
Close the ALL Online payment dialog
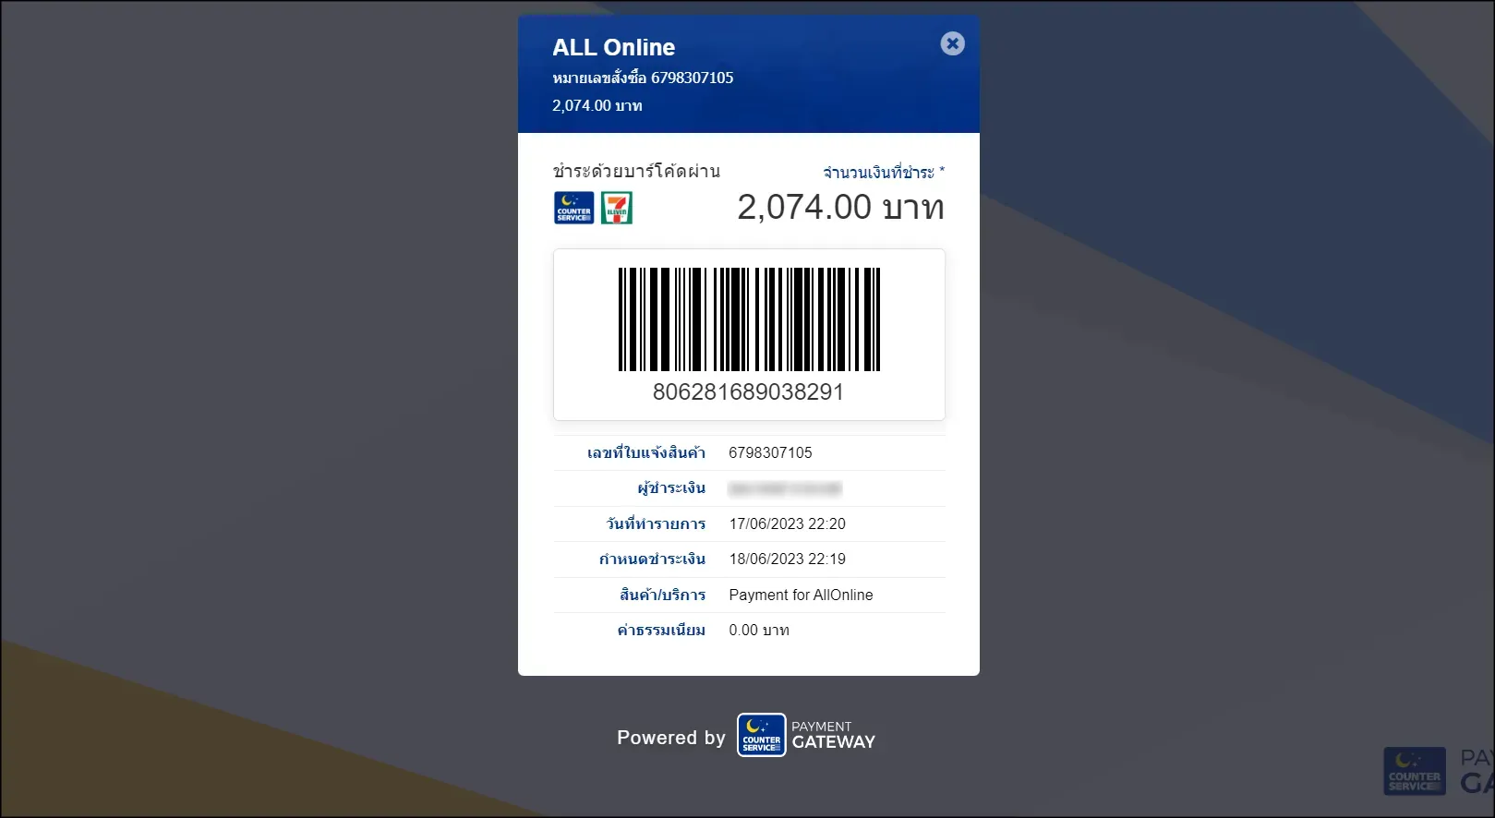click(952, 43)
